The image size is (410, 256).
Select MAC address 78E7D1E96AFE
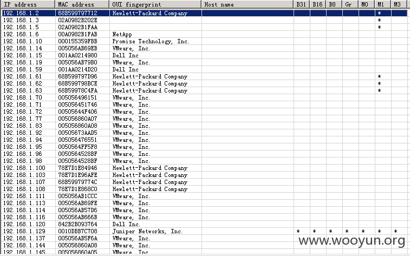77,175
